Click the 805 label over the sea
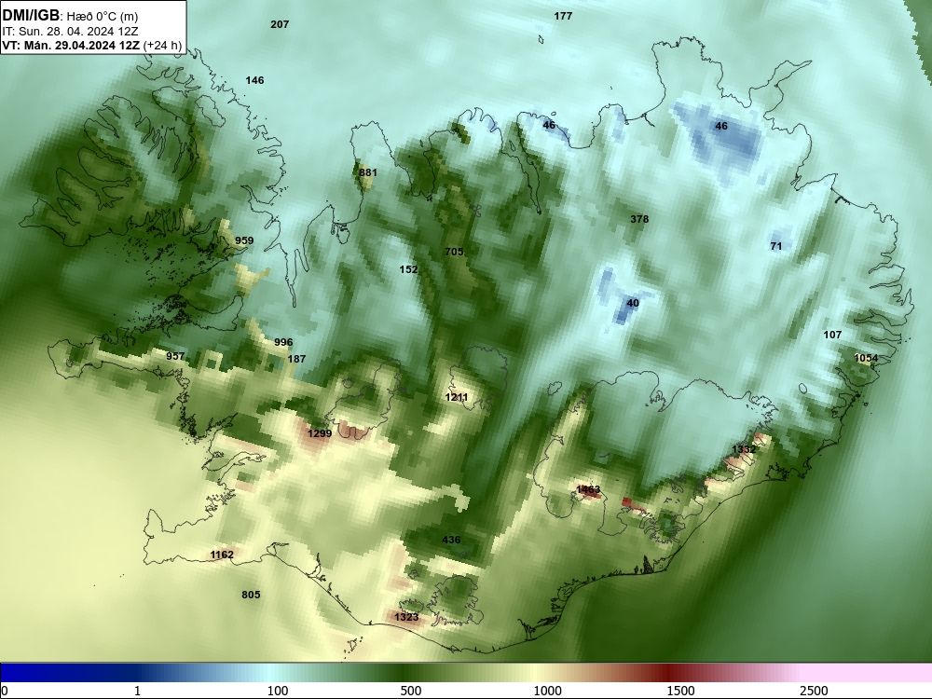 (x=251, y=595)
